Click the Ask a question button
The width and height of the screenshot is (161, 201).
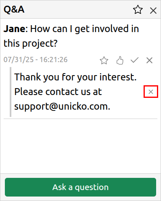[80, 187]
